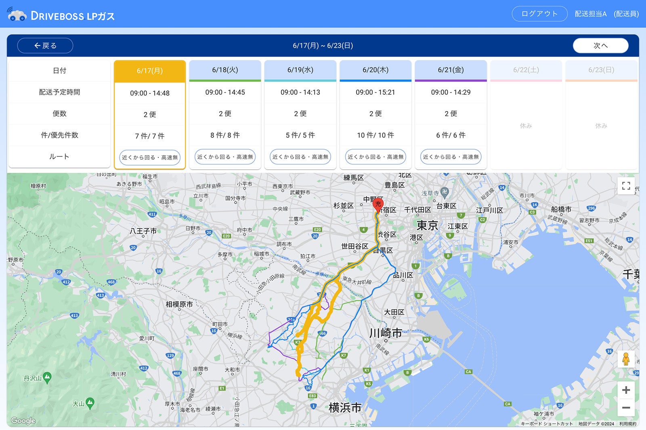Select the red 充 marker pin on map

(x=378, y=204)
